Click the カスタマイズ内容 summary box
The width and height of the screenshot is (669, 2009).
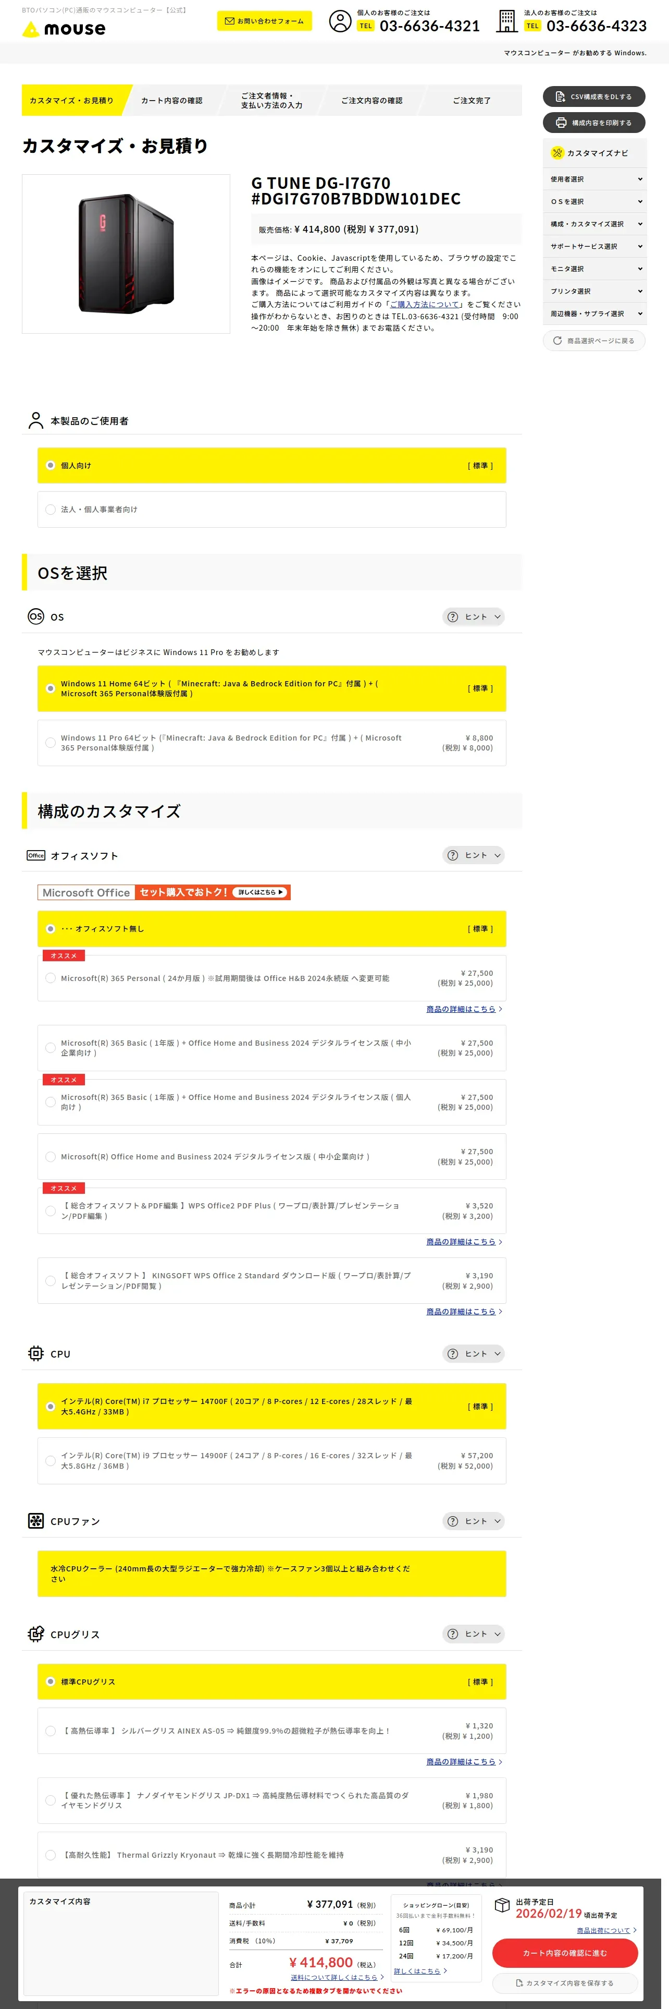click(x=121, y=1943)
